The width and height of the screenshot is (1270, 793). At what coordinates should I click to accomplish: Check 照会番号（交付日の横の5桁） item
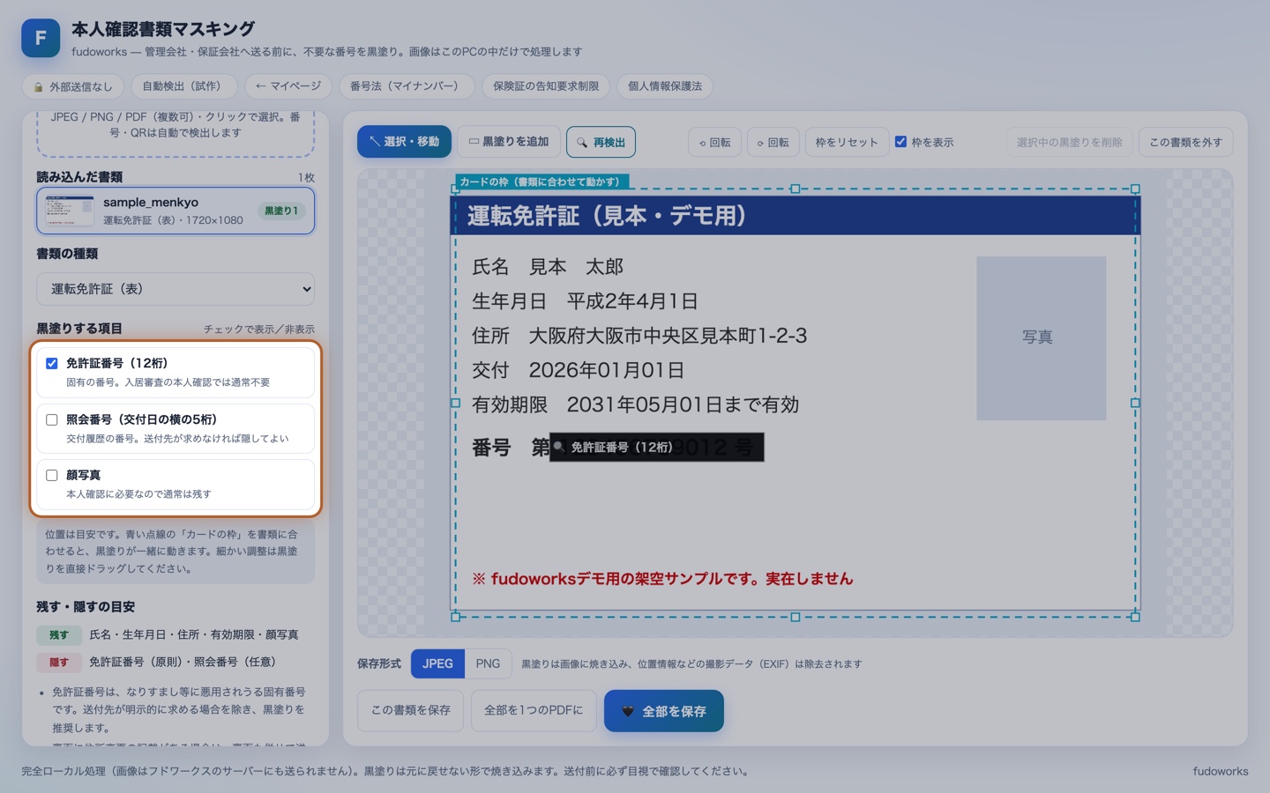(52, 419)
